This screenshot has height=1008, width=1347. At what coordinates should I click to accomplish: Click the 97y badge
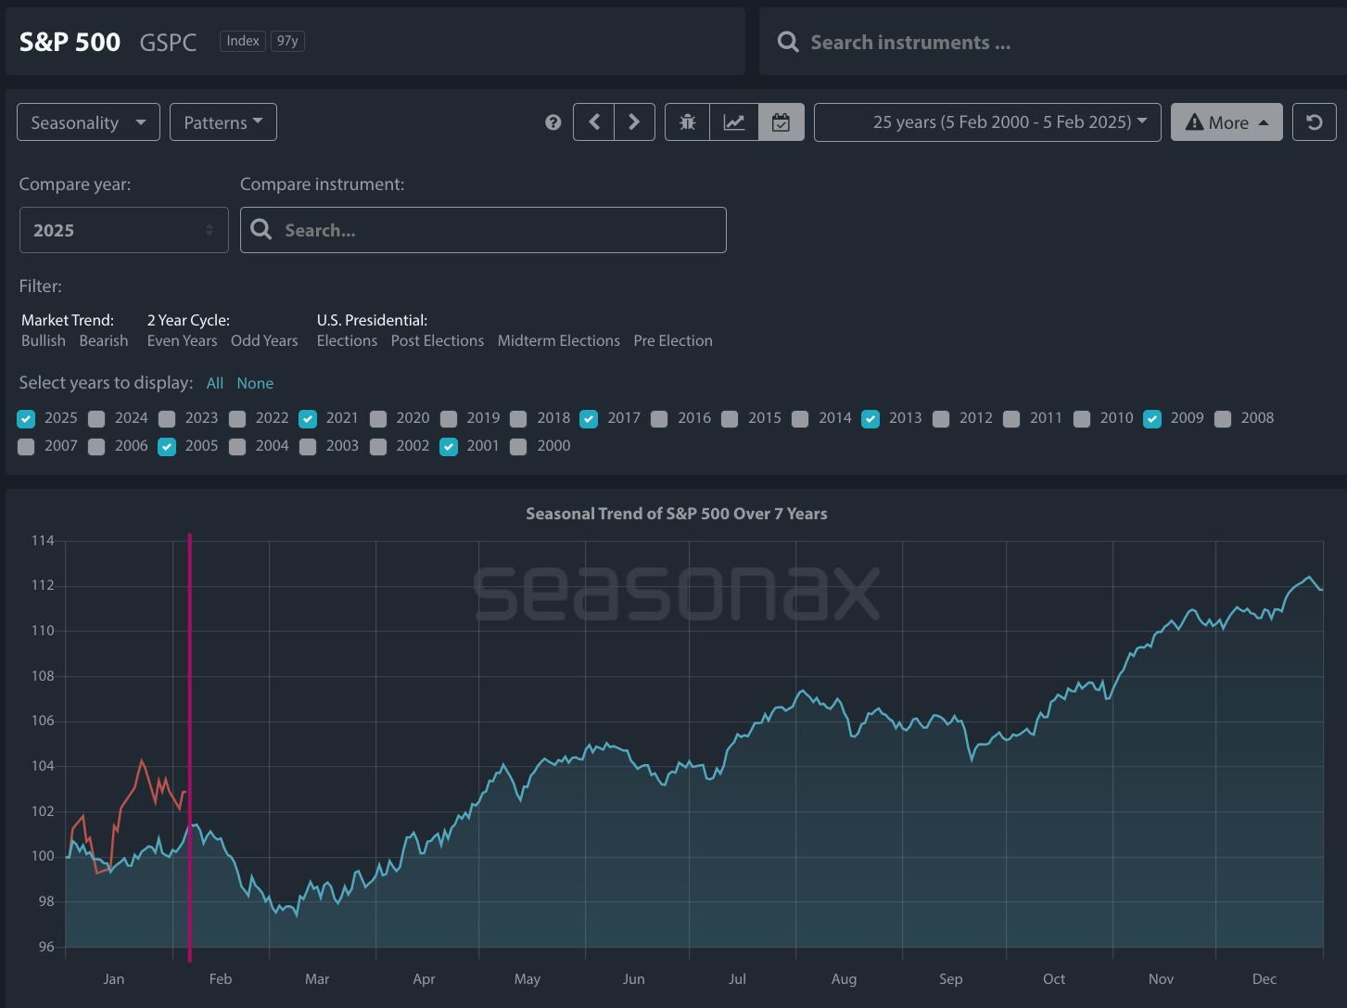[x=287, y=41]
